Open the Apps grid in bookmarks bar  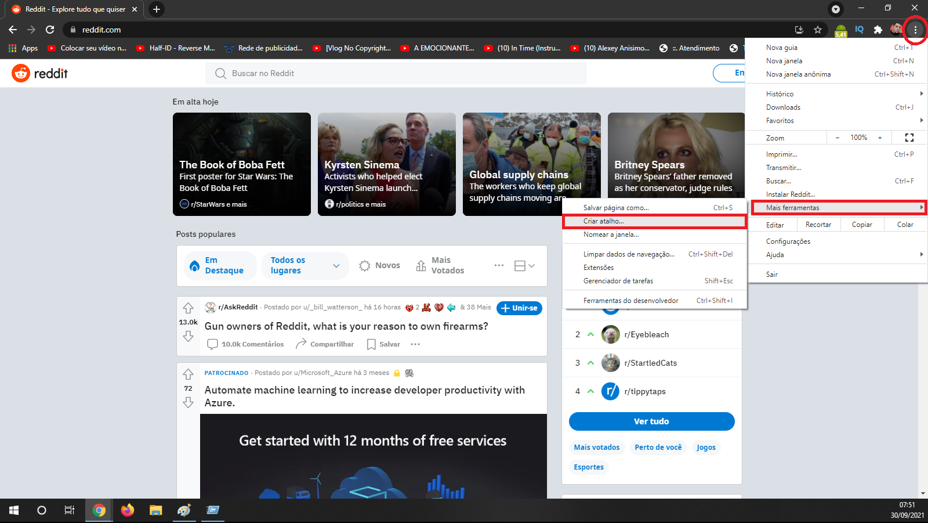point(23,48)
